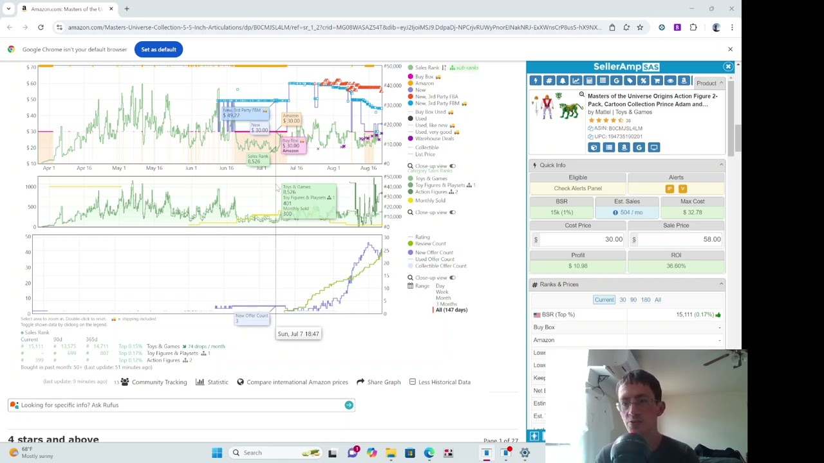Open SellerAmp percent icon

coord(643,80)
